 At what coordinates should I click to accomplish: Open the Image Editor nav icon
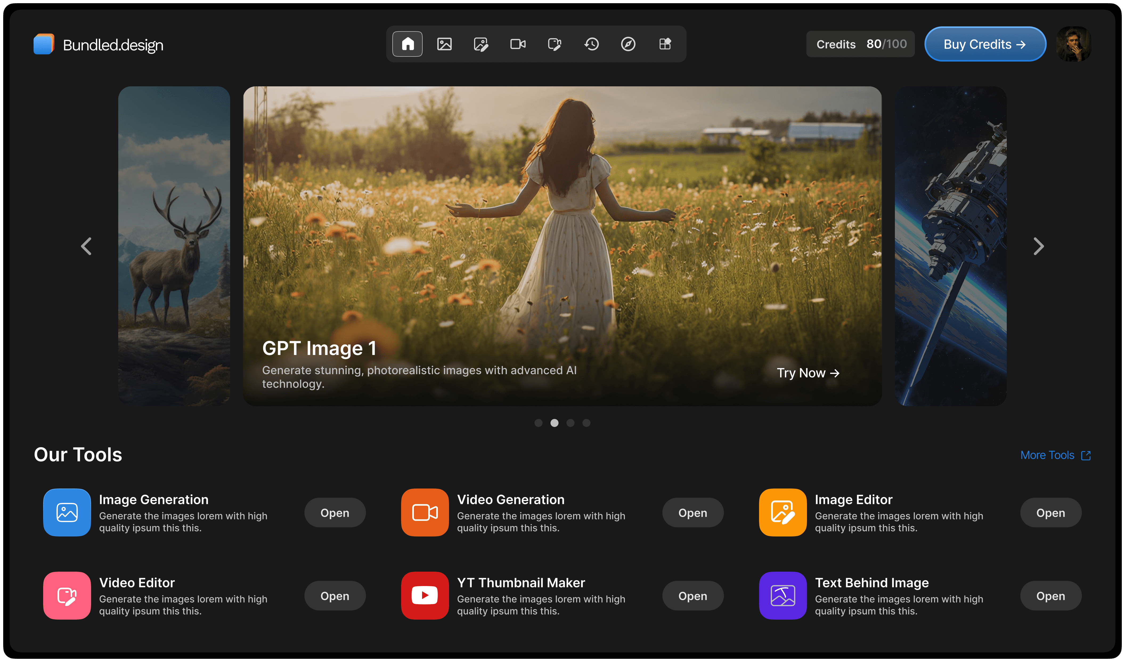point(481,44)
